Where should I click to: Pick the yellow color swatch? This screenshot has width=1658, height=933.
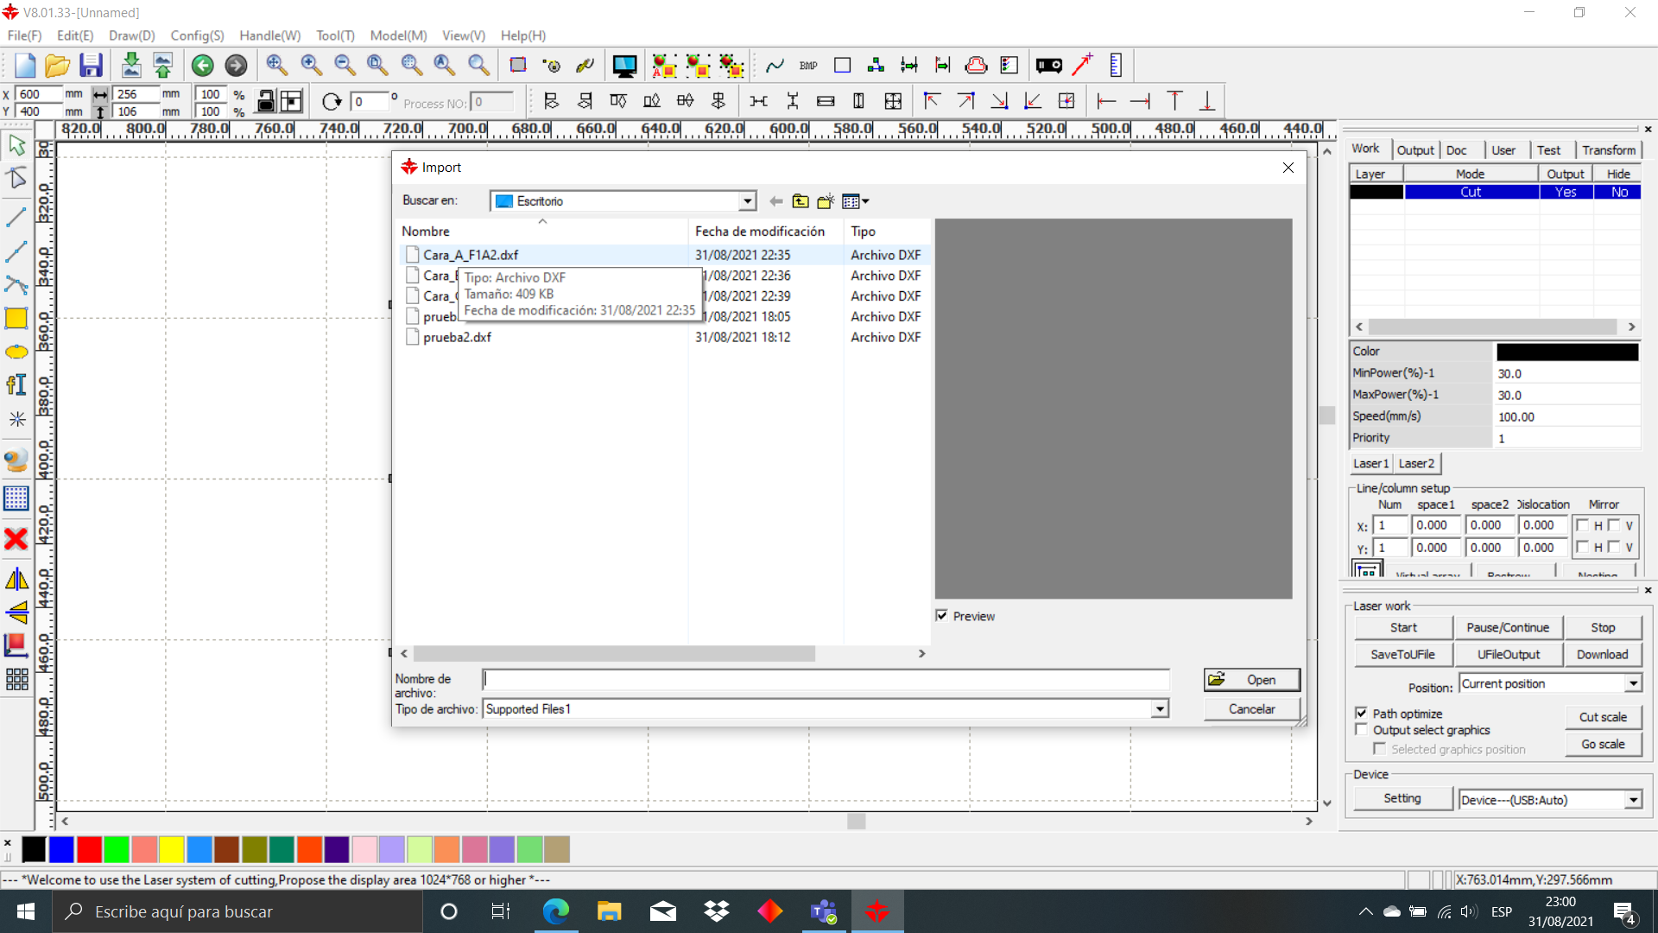point(172,850)
